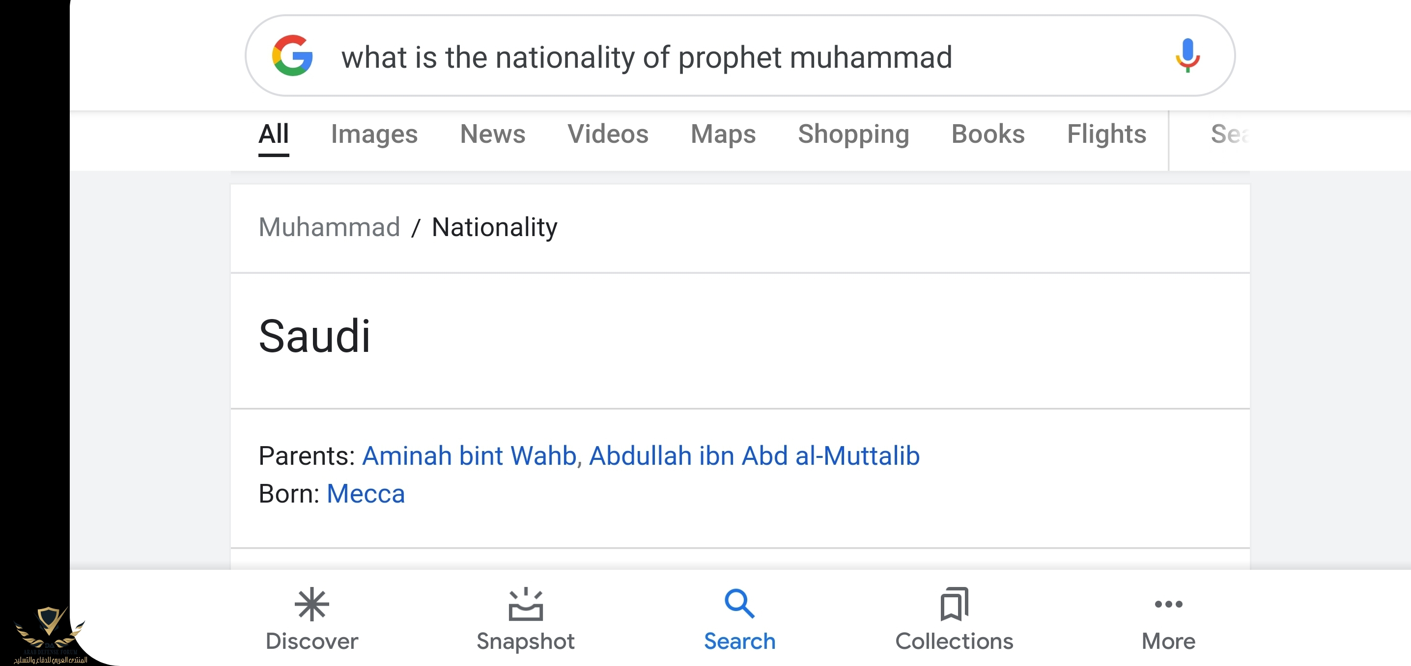Select the All results tab

(273, 134)
